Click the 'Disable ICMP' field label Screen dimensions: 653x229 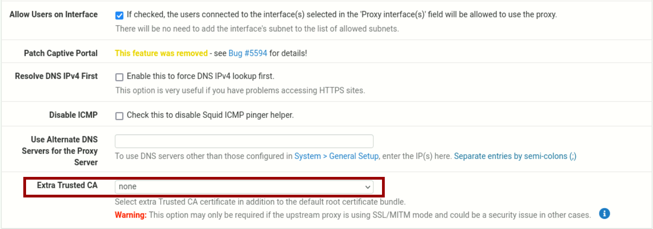(73, 115)
